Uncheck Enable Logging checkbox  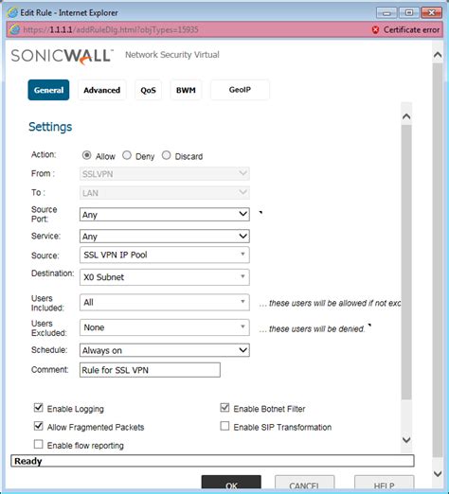(x=38, y=407)
